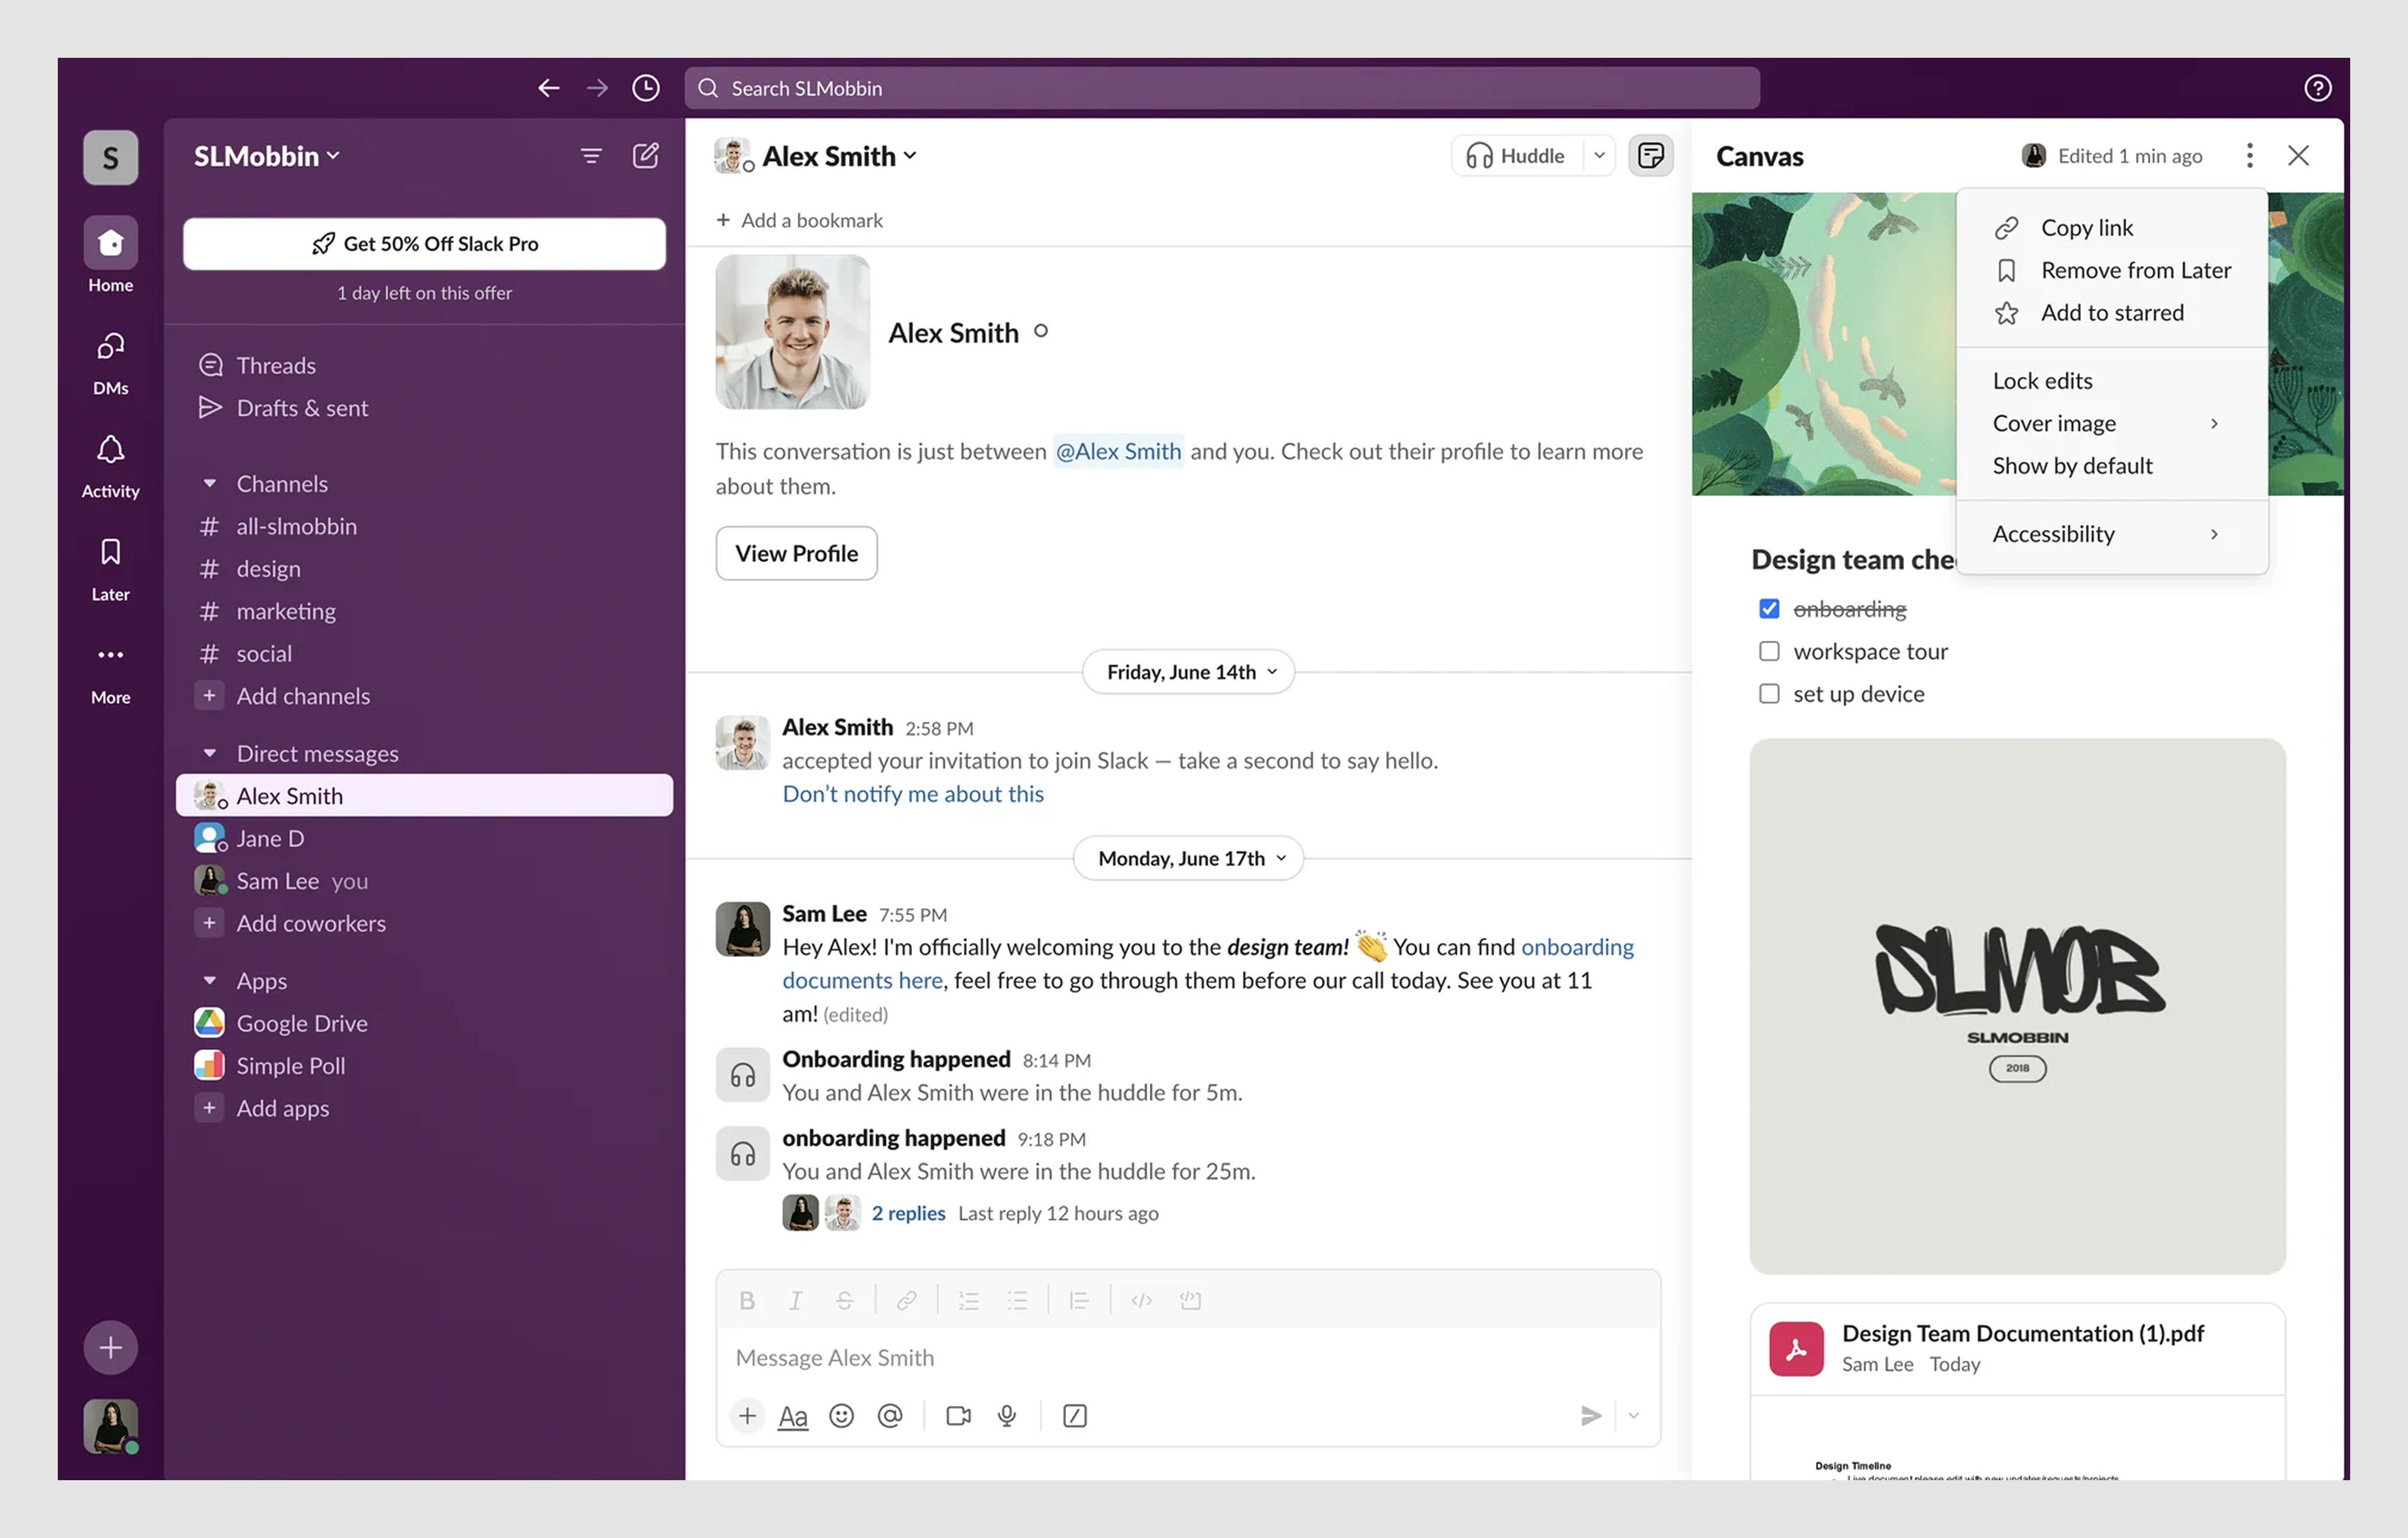Open the SLMOBBIN logo image in the canvas
The width and height of the screenshot is (2408, 1538).
point(2017,1005)
